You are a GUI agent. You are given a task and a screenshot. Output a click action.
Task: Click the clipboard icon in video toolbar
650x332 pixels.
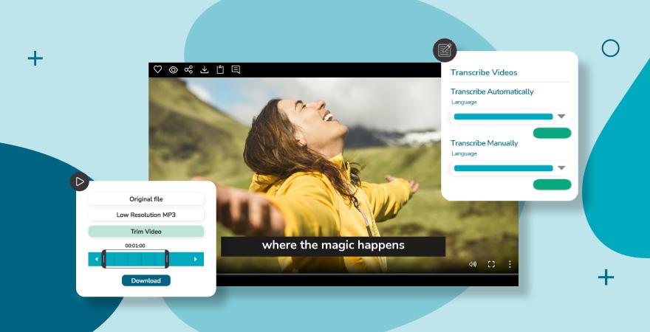pos(220,69)
